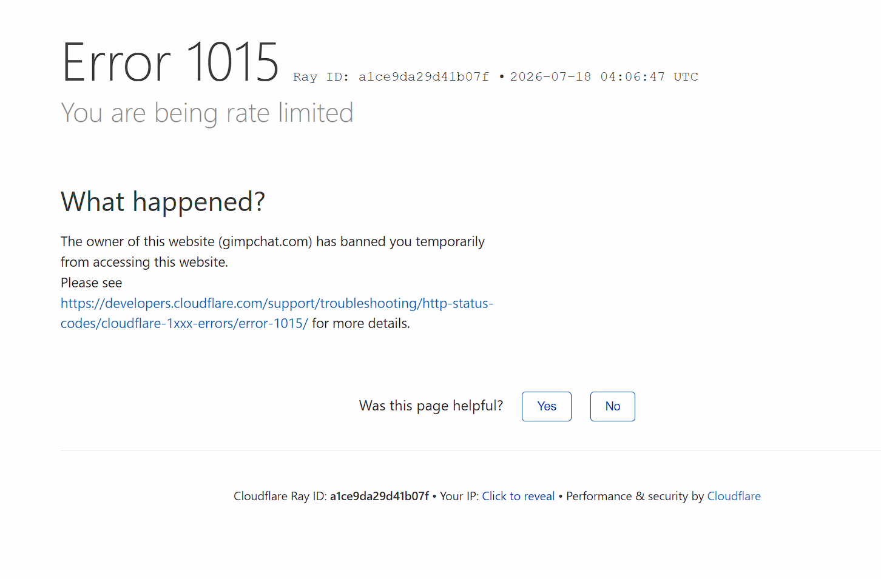881x579 pixels.
Task: Reveal your IP via Click to reveal
Action: click(518, 496)
